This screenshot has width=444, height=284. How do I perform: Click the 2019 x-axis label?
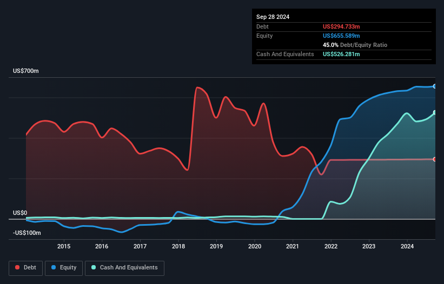pos(216,246)
